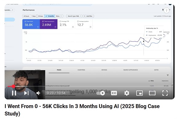Toggle closed captions CC
Image resolution: width=179 pixels, height=119 pixels.
pos(114,93)
